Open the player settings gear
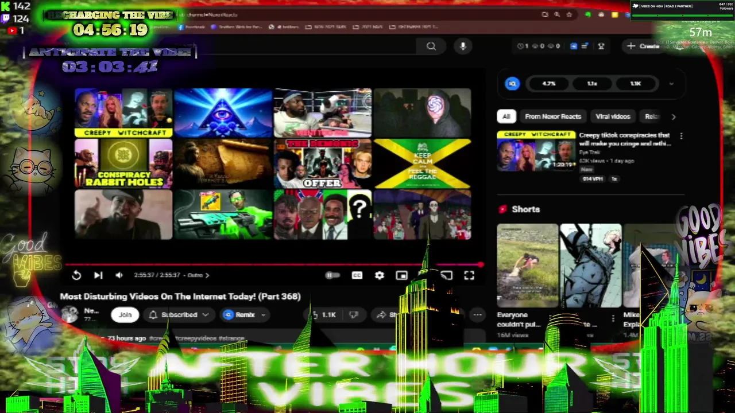This screenshot has height=413, width=735. (x=379, y=275)
